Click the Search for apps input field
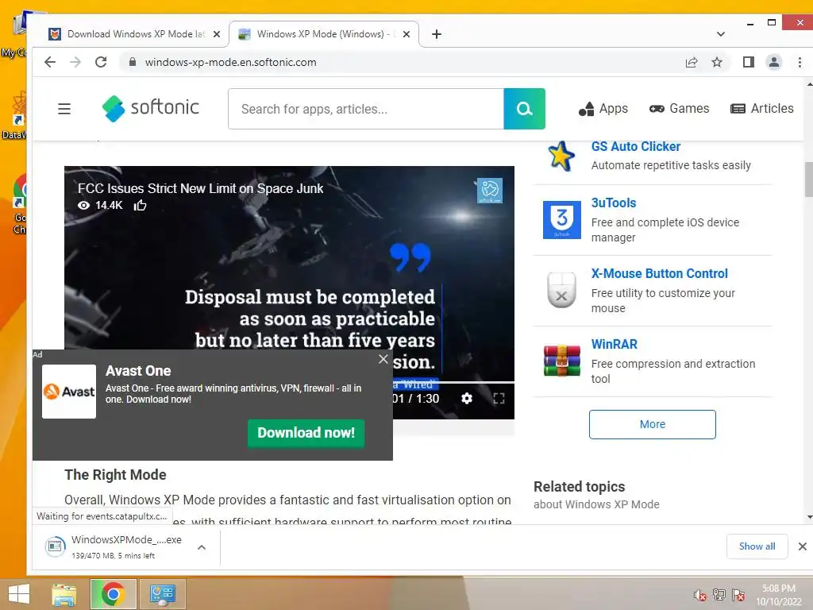 pyautogui.click(x=365, y=109)
